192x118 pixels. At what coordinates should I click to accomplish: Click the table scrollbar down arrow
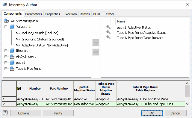[x=187, y=104]
